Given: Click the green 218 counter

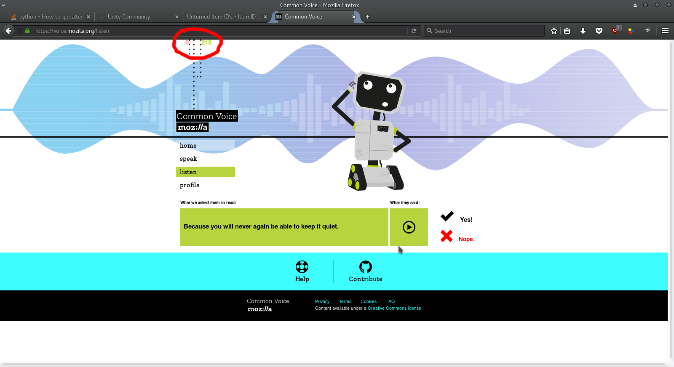Looking at the screenshot, I should [206, 43].
